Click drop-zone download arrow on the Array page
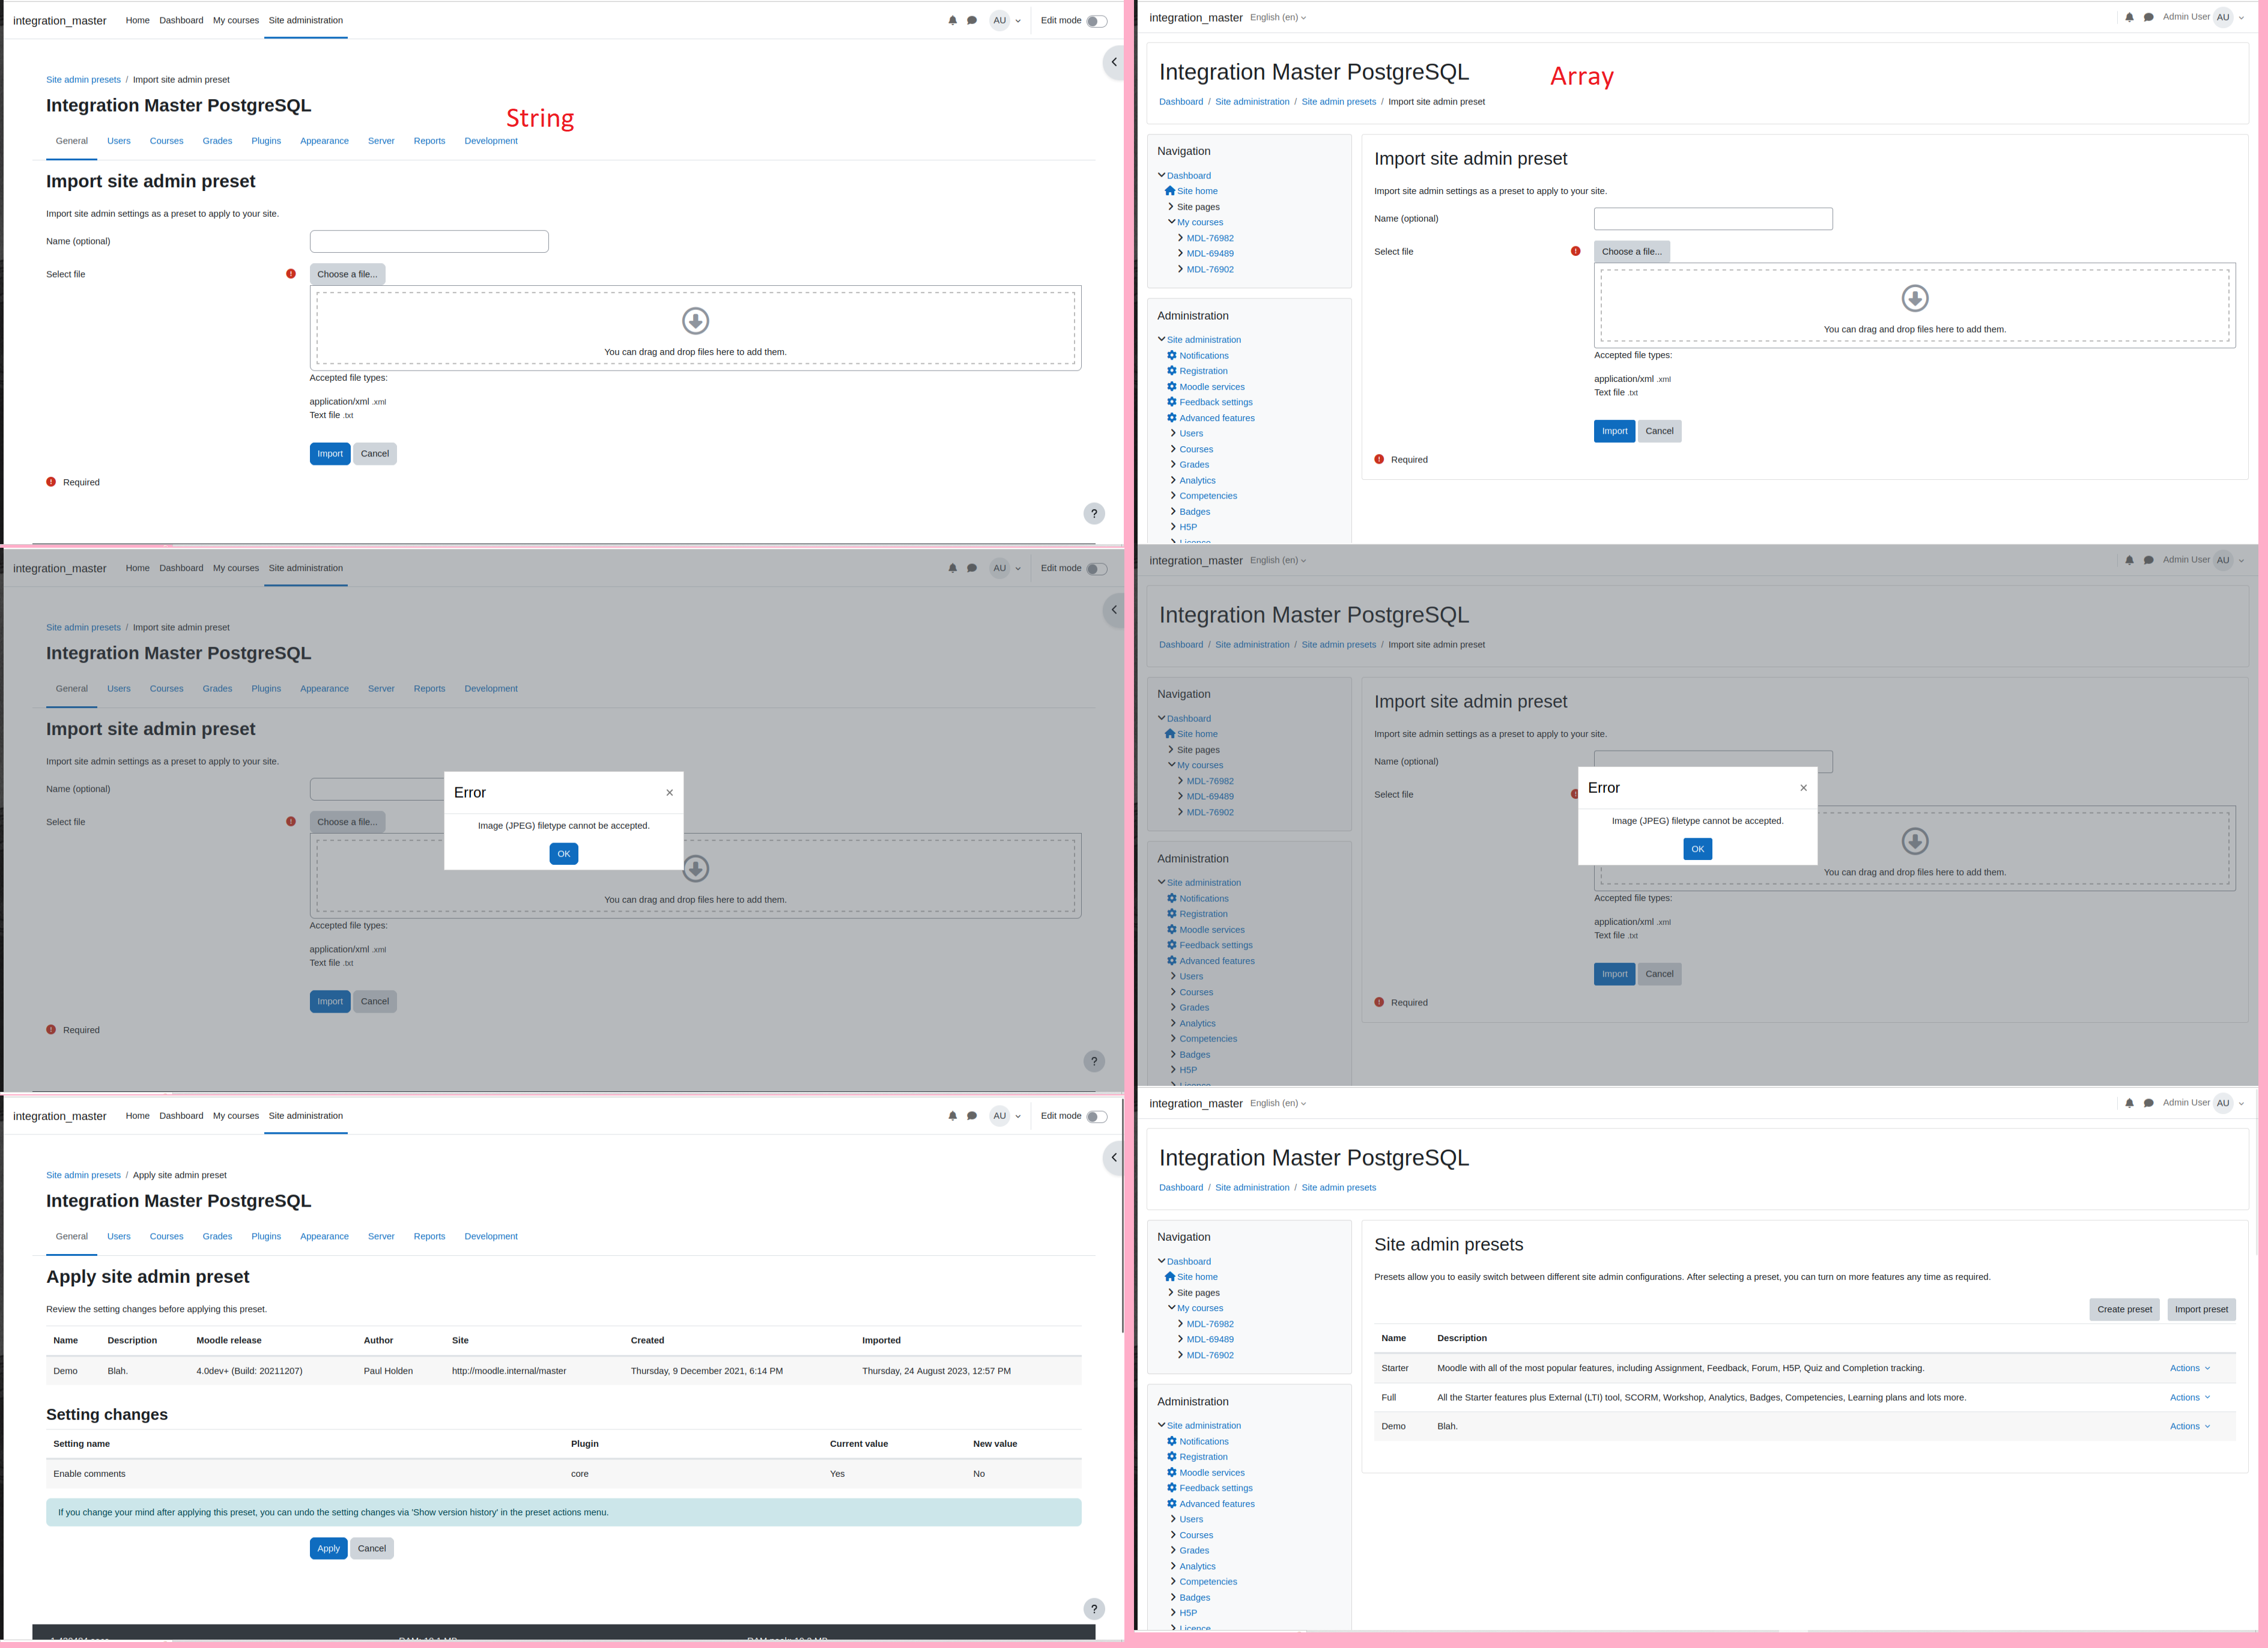This screenshot has width=2268, height=1648. coord(1914,298)
